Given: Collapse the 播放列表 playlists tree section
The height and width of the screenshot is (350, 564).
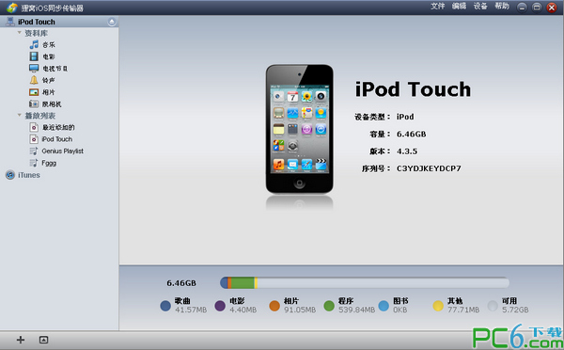Looking at the screenshot, I should coord(20,115).
